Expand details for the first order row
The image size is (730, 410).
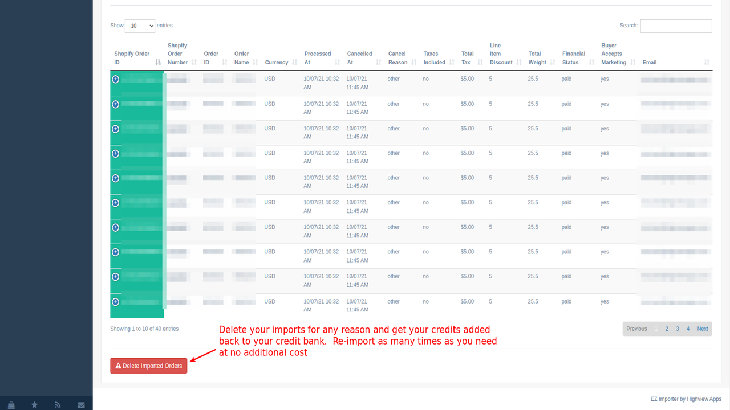pyautogui.click(x=115, y=80)
